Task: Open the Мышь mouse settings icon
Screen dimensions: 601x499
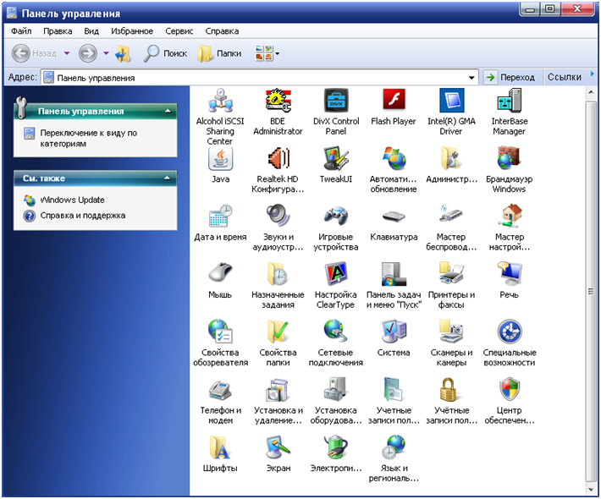Action: point(220,275)
